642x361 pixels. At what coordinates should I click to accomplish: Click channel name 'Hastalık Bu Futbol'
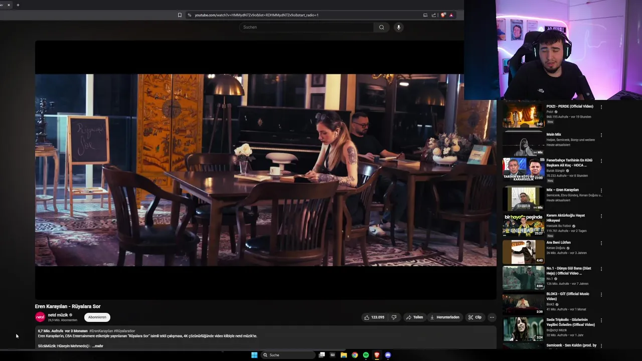coord(559,226)
